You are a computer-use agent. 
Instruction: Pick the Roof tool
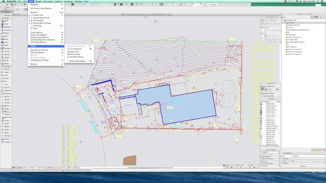tap(6, 42)
